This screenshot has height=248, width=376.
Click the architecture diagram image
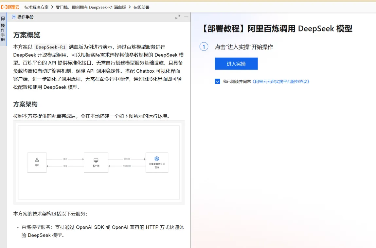click(x=99, y=162)
